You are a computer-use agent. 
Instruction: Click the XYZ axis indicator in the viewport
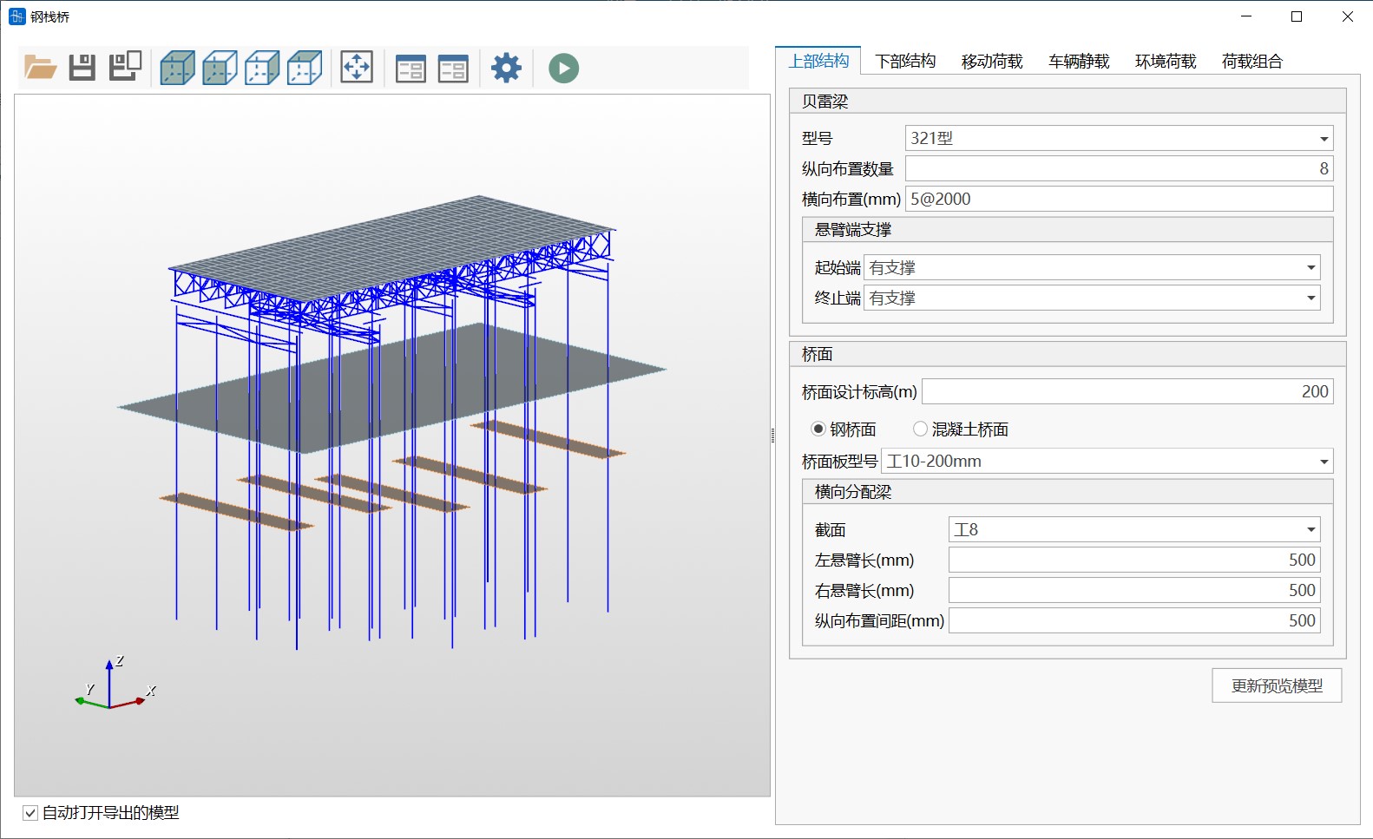tap(115, 684)
